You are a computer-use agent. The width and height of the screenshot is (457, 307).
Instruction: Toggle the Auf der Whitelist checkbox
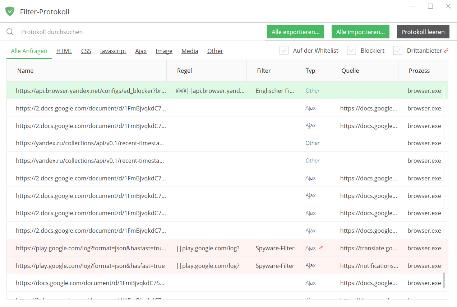tap(284, 51)
